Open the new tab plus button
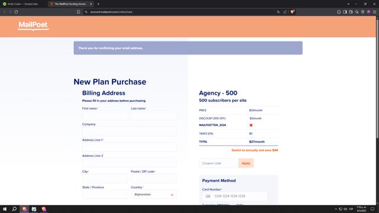 point(98,4)
